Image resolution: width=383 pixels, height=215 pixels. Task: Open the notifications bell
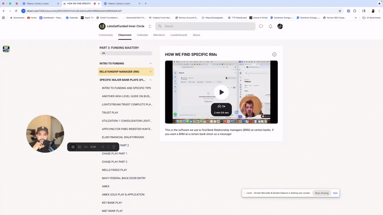tap(270, 26)
